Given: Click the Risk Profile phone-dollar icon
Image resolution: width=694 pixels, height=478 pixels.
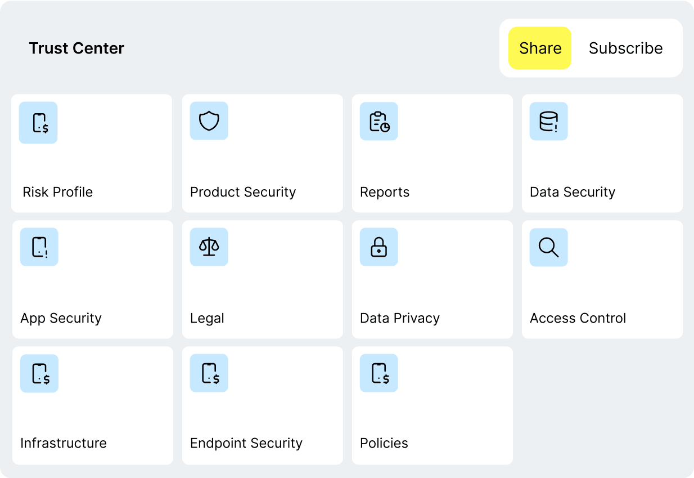Looking at the screenshot, I should (x=38, y=122).
